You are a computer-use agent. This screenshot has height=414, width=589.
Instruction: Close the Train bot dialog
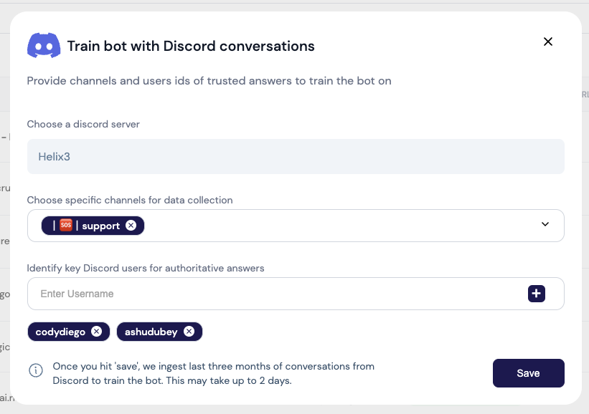[548, 42]
